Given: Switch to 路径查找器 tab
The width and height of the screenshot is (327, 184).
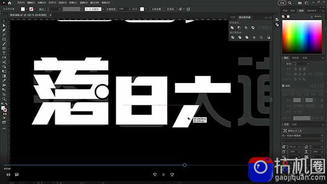Looking at the screenshot, I should [245, 17].
